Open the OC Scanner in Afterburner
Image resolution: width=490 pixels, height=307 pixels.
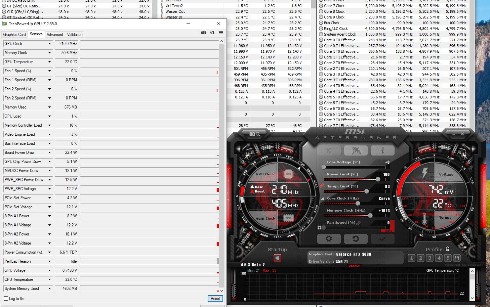coord(254,134)
